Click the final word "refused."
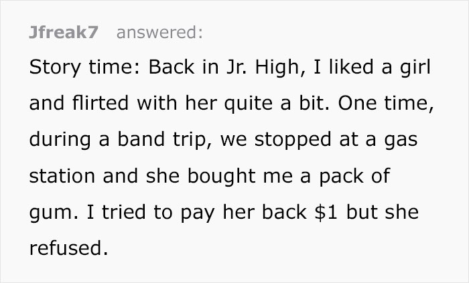This screenshot has height=283, width=469. [x=68, y=248]
